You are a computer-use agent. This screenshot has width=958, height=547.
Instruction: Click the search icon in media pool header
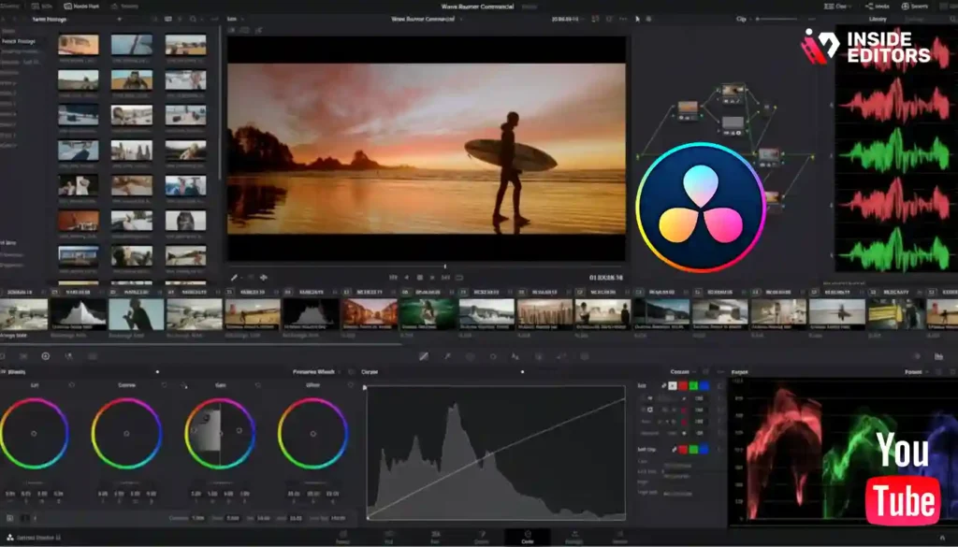click(193, 20)
